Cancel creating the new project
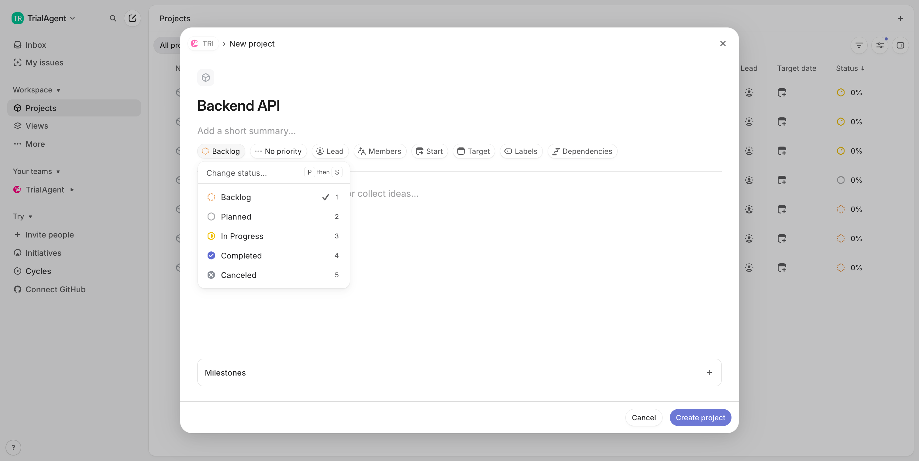919x461 pixels. coord(644,418)
